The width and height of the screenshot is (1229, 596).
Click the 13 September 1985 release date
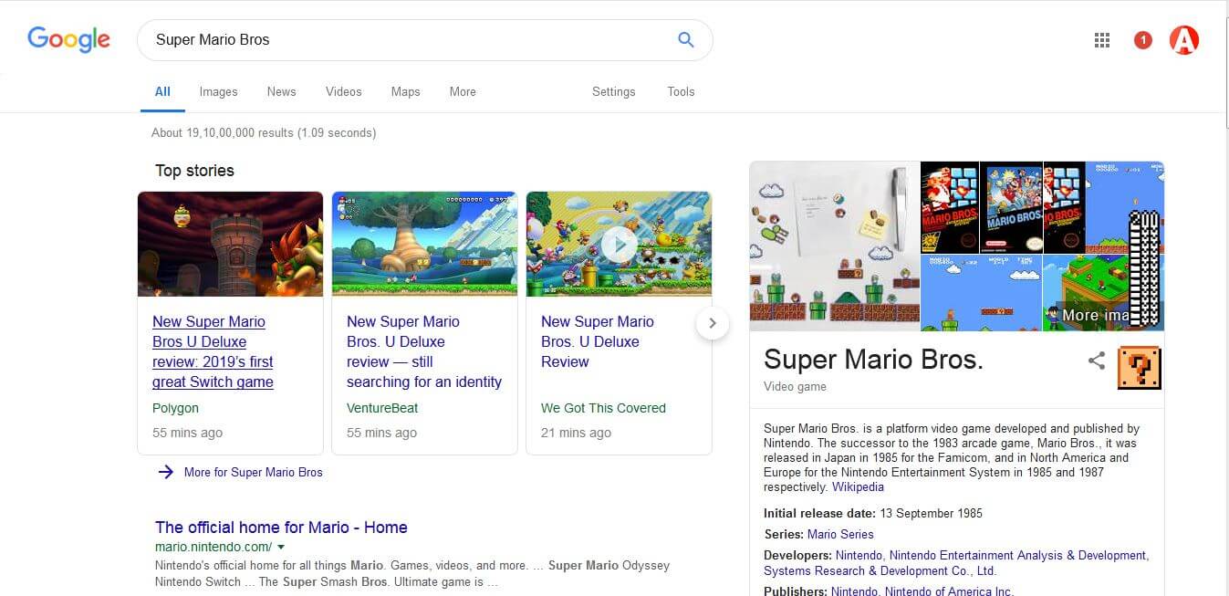[931, 513]
